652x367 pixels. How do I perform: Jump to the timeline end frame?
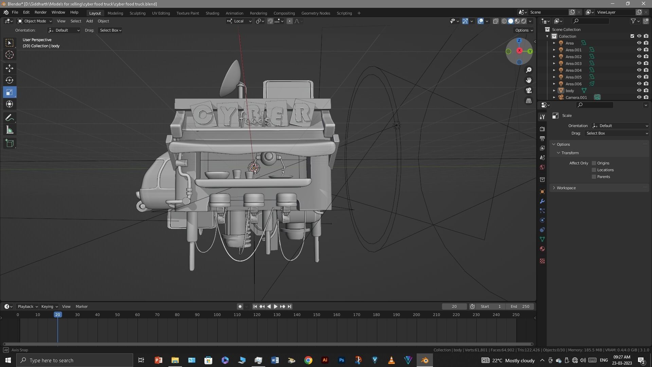(289, 307)
